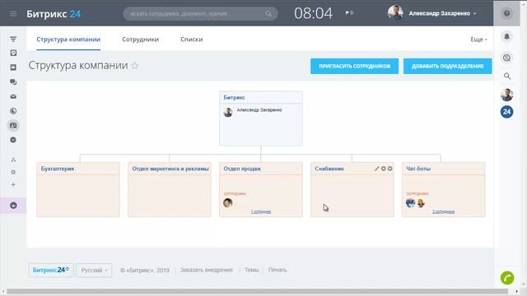Click the top bar profile photo
Screen dimensions: 527x296
click(395, 13)
